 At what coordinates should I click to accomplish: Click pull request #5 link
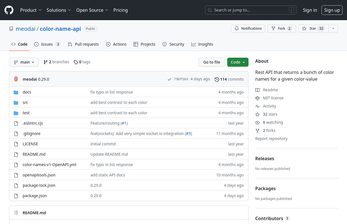(189, 134)
